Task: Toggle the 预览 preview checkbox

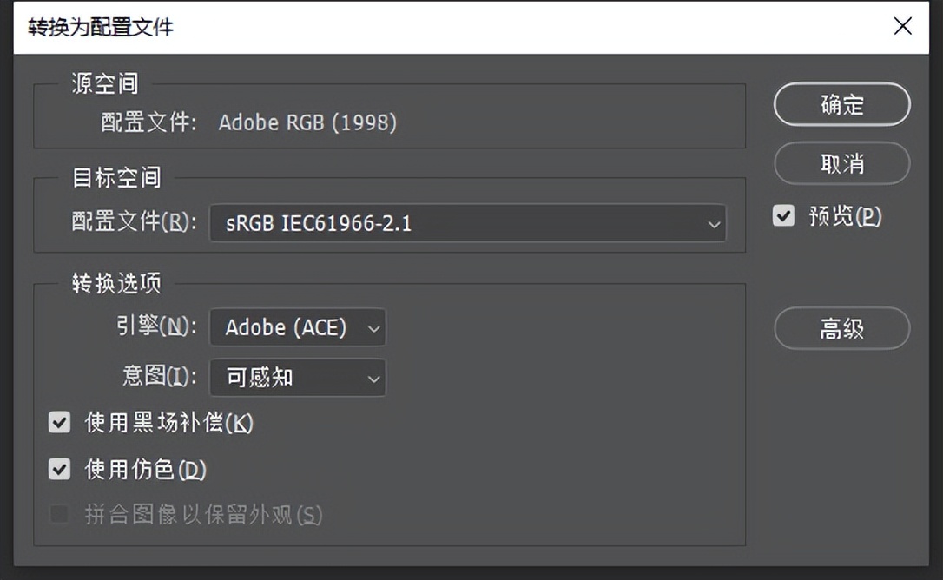Action: 784,215
